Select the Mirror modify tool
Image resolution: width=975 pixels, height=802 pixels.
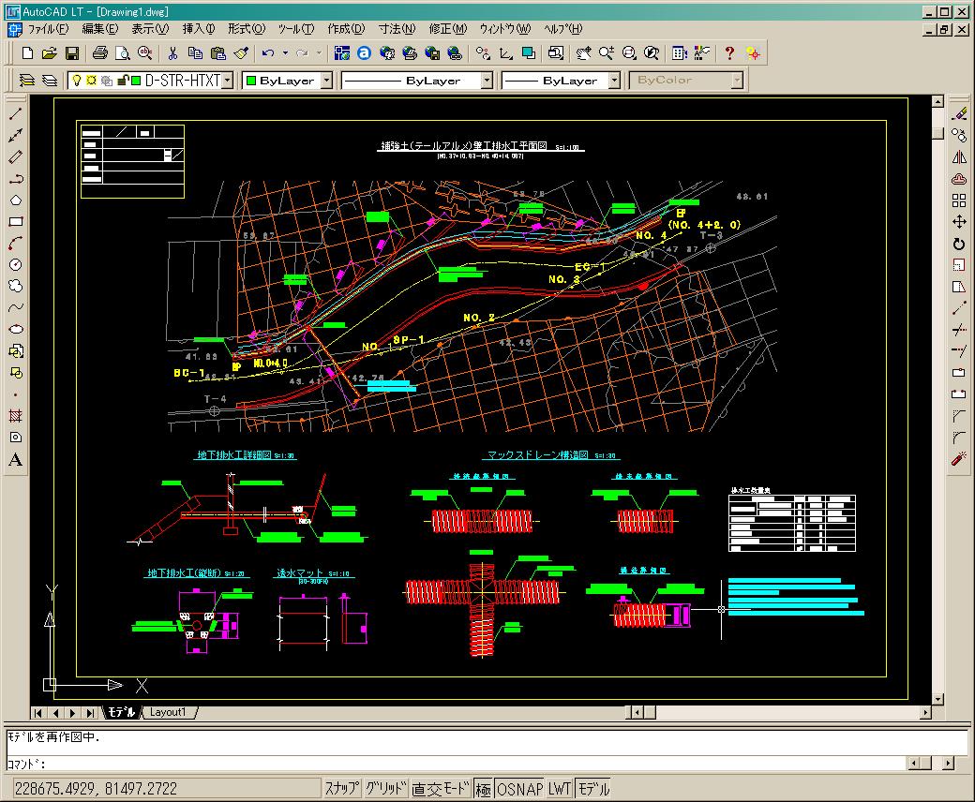958,157
